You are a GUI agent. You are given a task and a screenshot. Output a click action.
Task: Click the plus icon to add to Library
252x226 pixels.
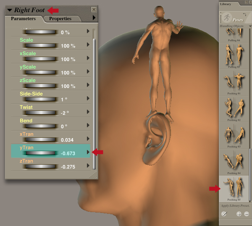(239, 214)
